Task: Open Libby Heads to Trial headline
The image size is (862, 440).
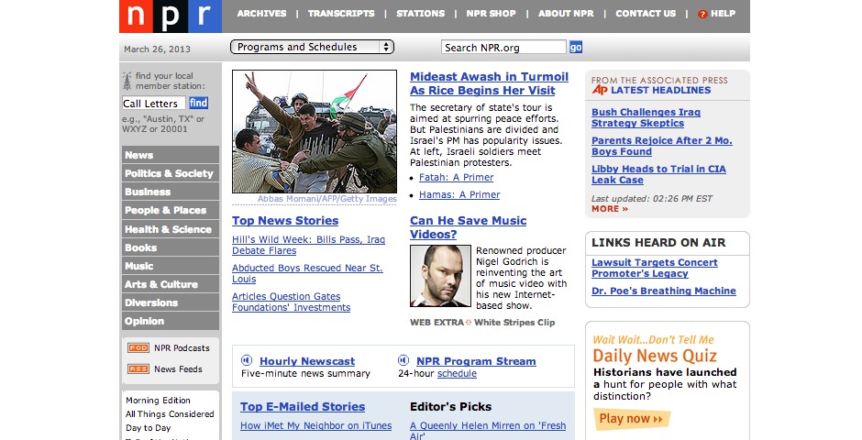Action: (658, 174)
